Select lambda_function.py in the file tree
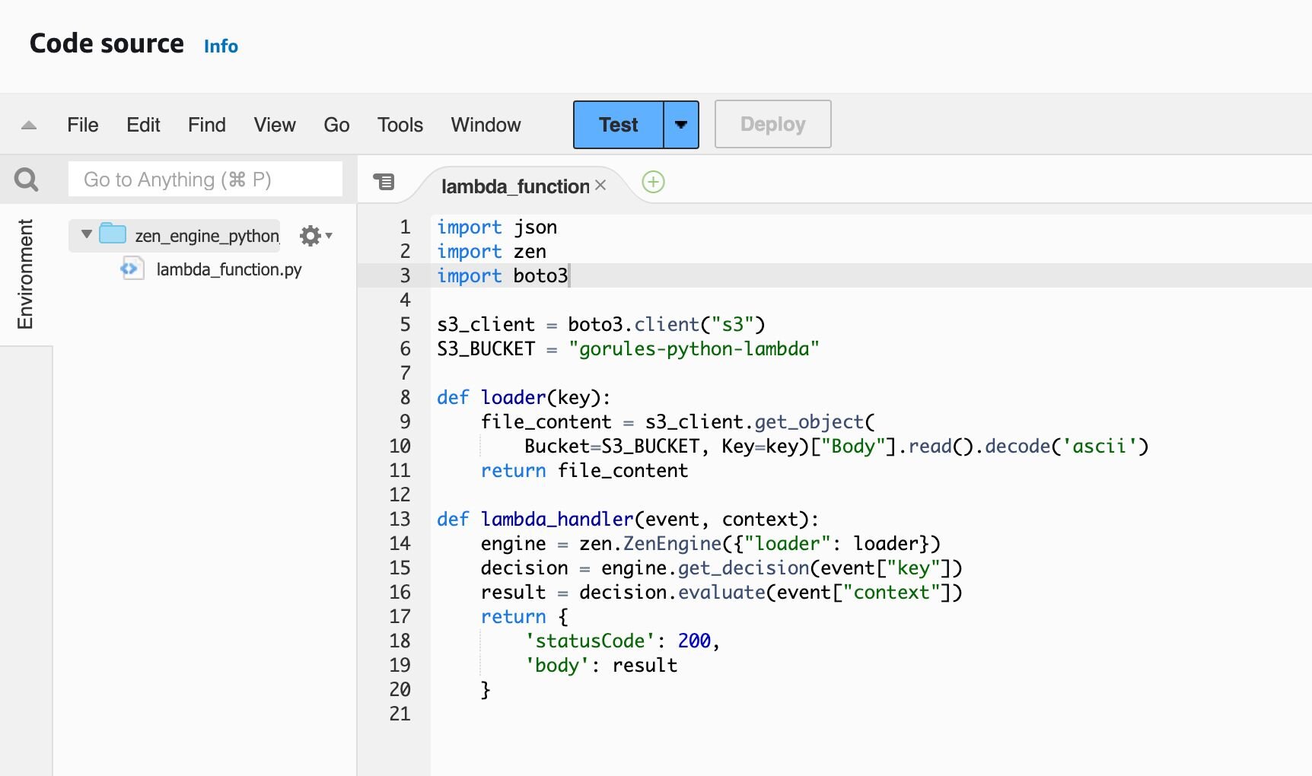The height and width of the screenshot is (776, 1312). click(x=228, y=269)
